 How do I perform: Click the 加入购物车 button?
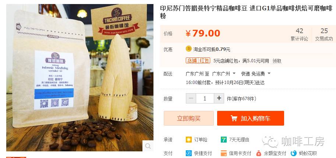[x=251, y=118]
